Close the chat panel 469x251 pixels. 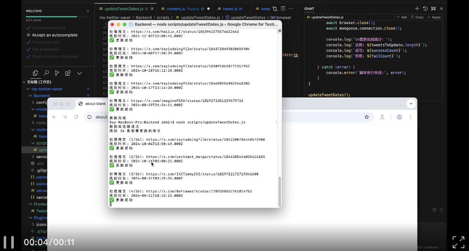tap(441, 8)
